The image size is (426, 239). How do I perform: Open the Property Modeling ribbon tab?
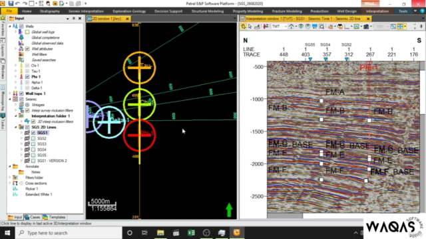(x=248, y=11)
